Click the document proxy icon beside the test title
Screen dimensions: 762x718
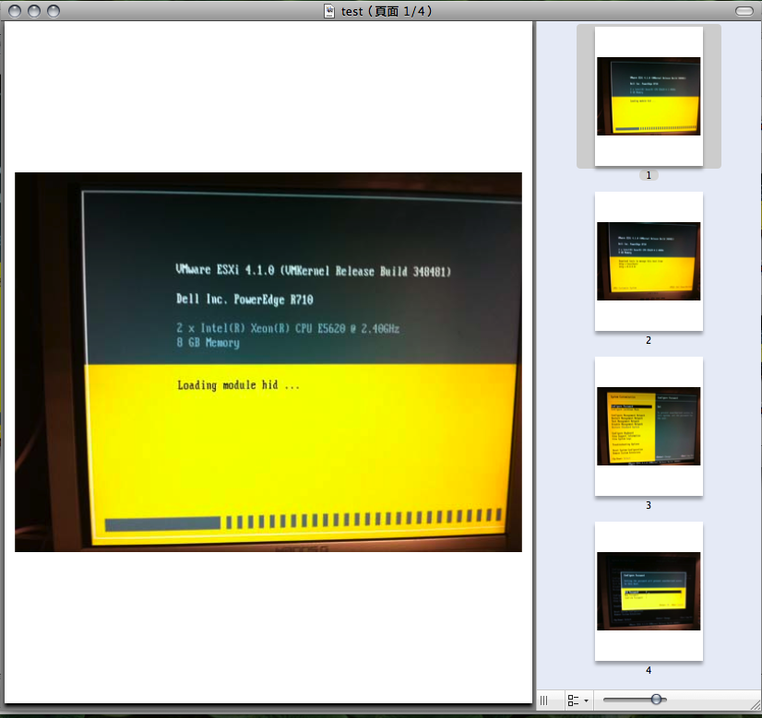pyautogui.click(x=329, y=11)
